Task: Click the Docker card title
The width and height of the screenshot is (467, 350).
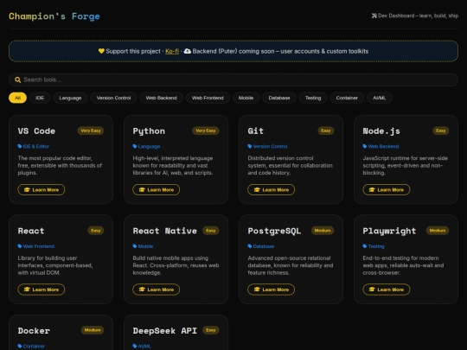Action: point(34,331)
